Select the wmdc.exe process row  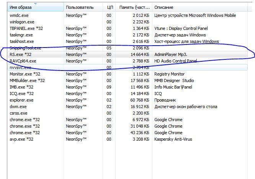[x=127, y=15]
